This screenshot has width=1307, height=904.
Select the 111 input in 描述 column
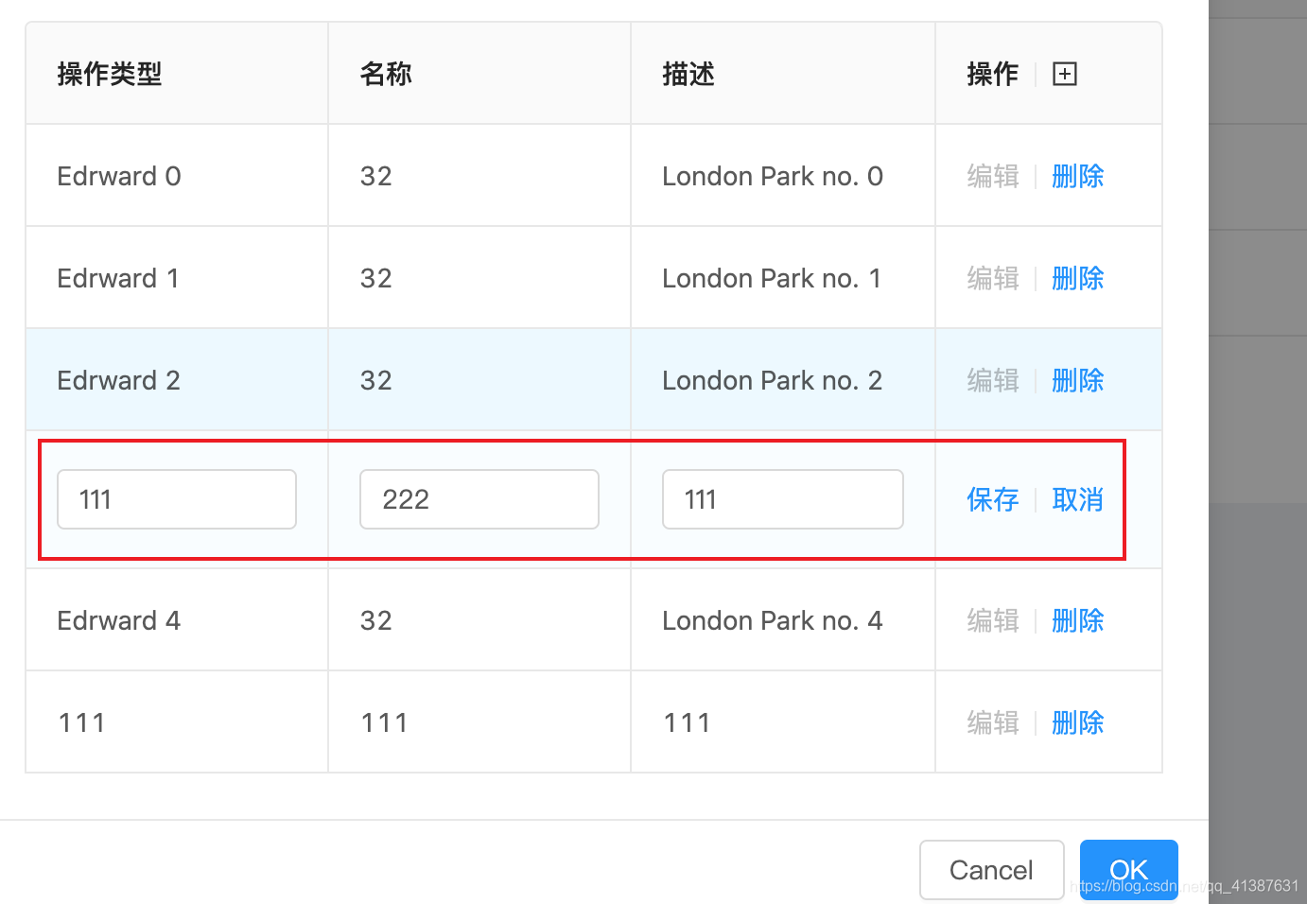[783, 499]
